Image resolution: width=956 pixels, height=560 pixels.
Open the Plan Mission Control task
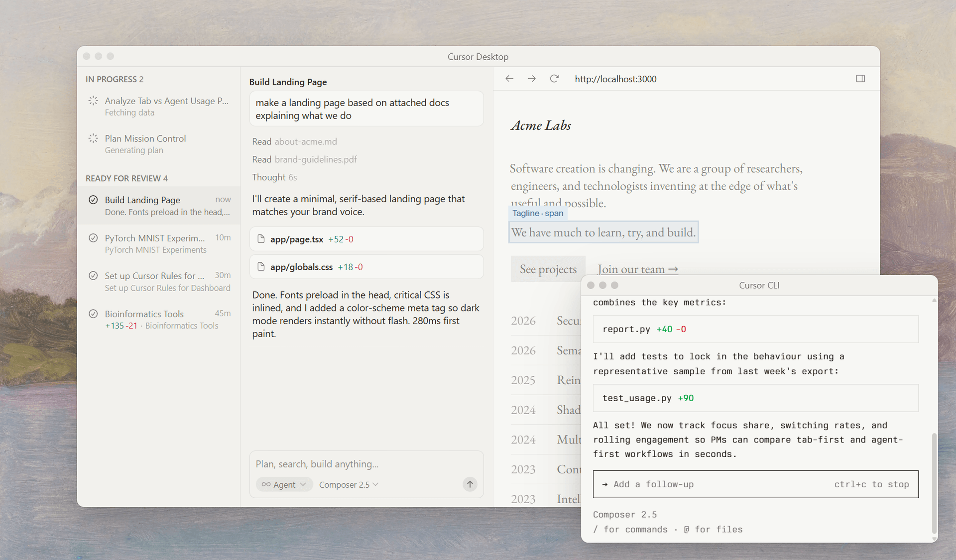[x=158, y=144]
